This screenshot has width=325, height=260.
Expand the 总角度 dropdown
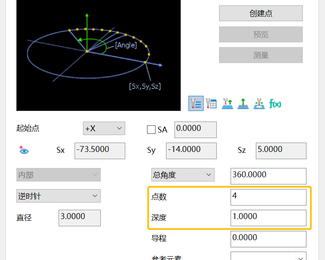point(183,174)
